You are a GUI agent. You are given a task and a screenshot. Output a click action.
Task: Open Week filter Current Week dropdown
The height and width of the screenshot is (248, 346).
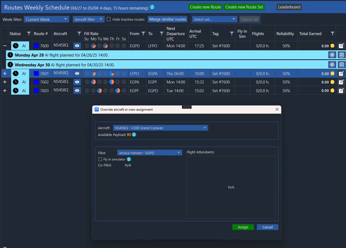point(46,19)
